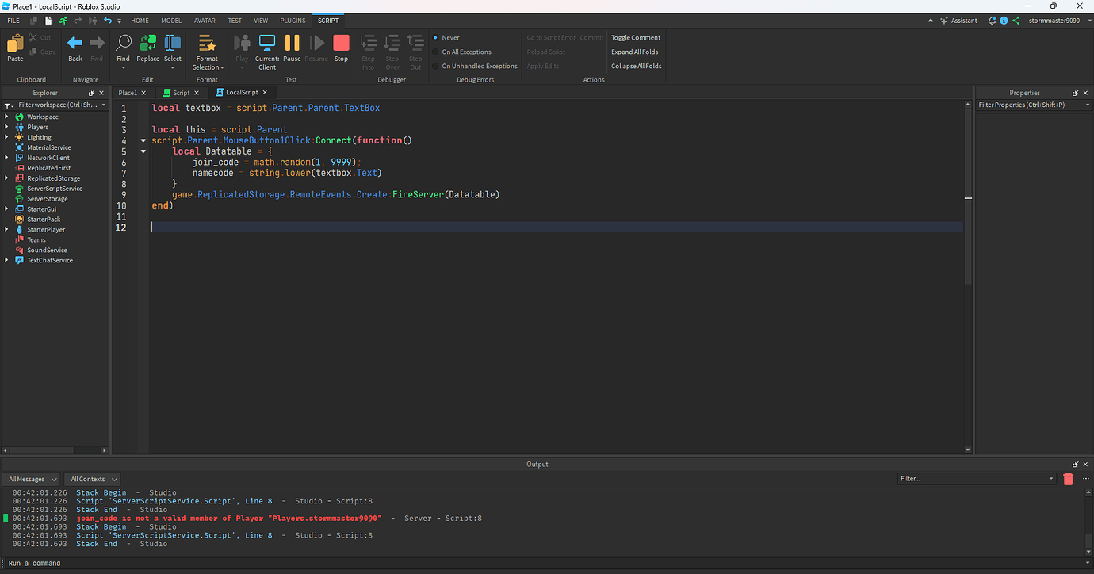
Task: Switch to the MODEL ribbon tab
Action: click(x=170, y=20)
